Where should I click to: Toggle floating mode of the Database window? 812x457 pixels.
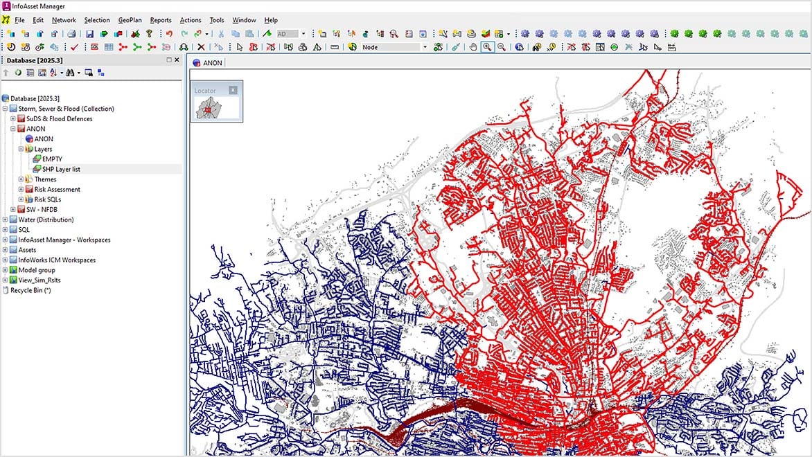(168, 60)
